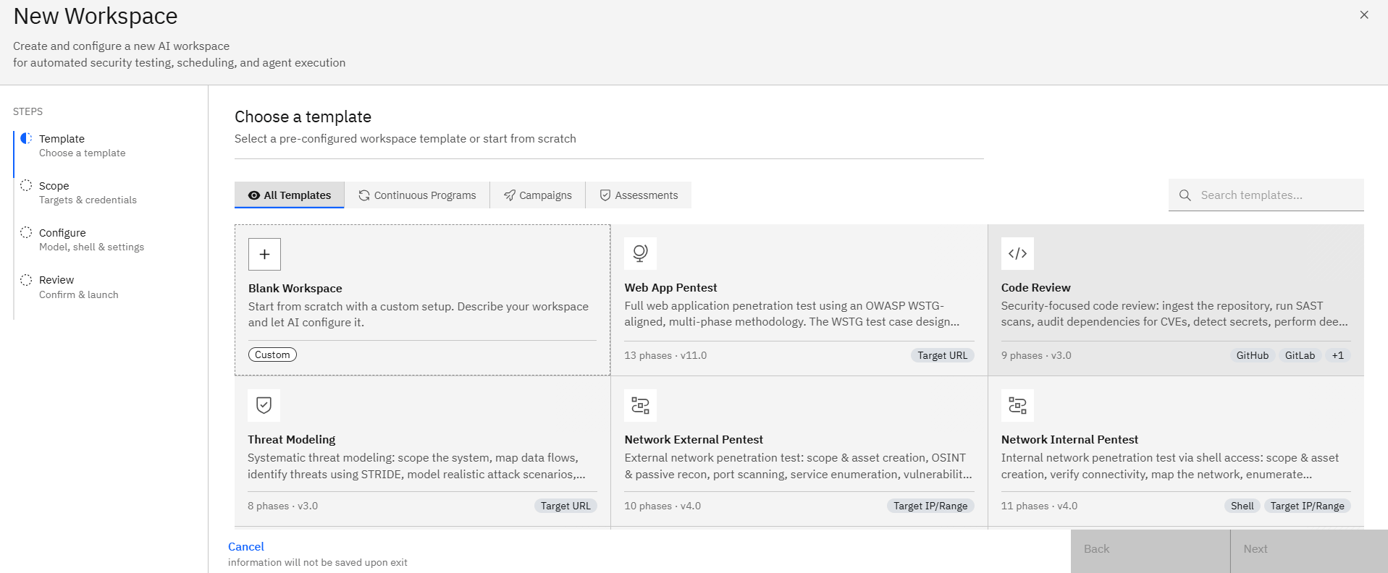
Task: Click the Shell tag on Network Internal Pentest
Action: click(x=1242, y=506)
